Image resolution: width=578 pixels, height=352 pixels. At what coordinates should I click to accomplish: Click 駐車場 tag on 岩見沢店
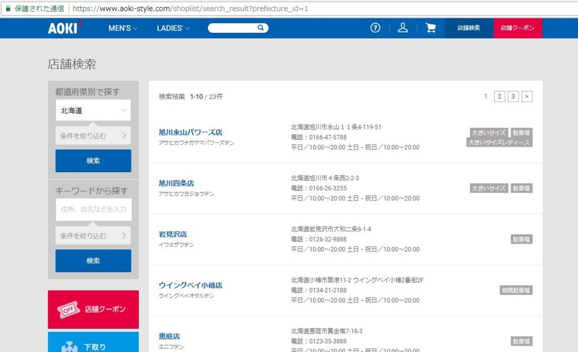click(521, 239)
